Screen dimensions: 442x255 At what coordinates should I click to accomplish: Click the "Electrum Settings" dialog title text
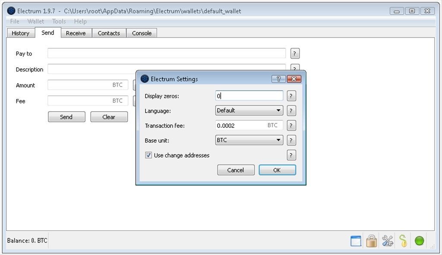pos(174,79)
